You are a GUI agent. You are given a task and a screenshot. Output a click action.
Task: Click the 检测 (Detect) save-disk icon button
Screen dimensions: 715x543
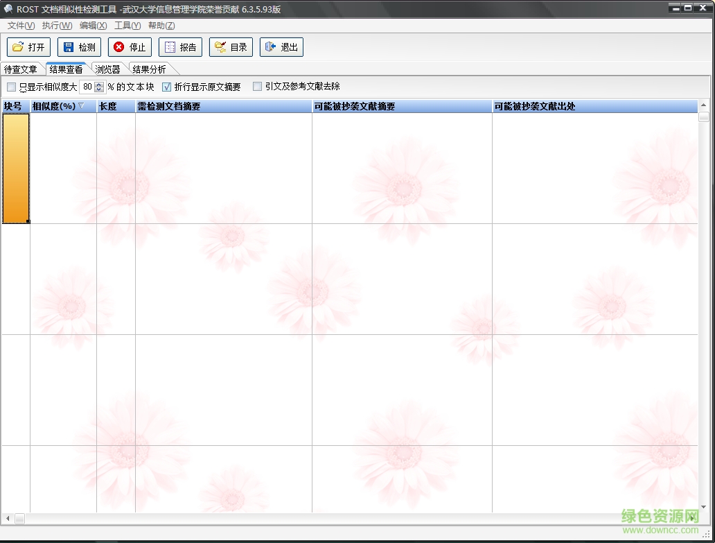point(69,47)
